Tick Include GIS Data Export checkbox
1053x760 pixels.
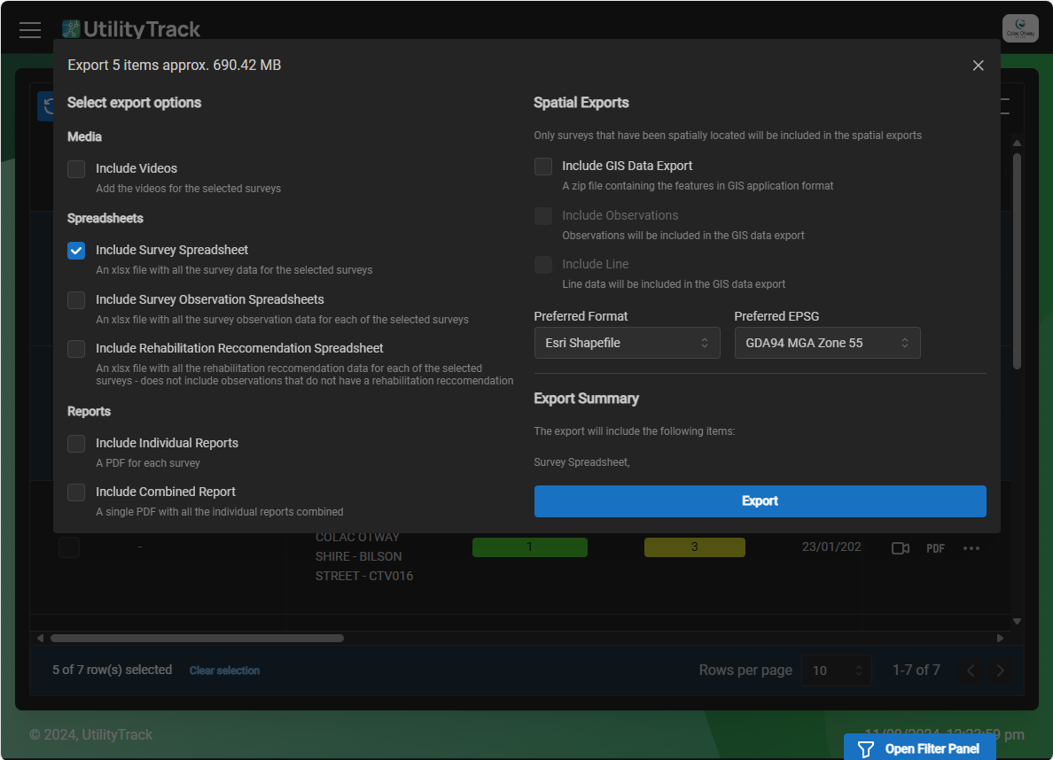pos(543,167)
